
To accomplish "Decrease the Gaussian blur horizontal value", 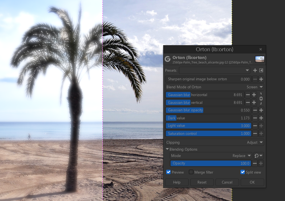I will [248, 95].
